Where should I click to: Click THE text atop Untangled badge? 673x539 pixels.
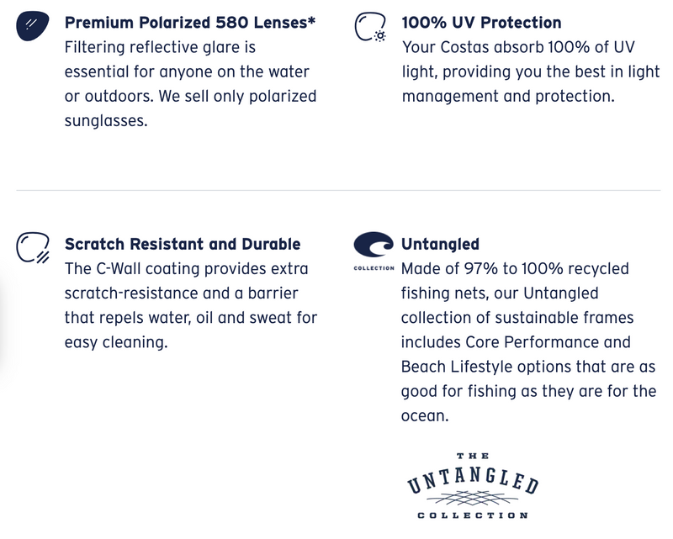click(x=473, y=456)
